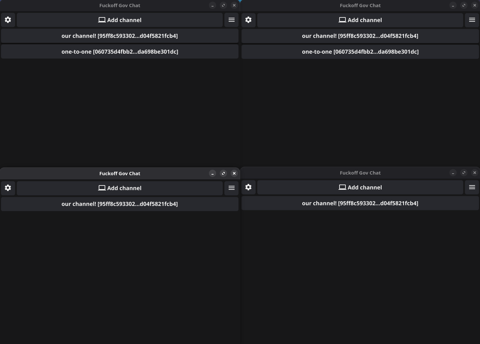Open hamburger menu in the top-right window

(472, 20)
